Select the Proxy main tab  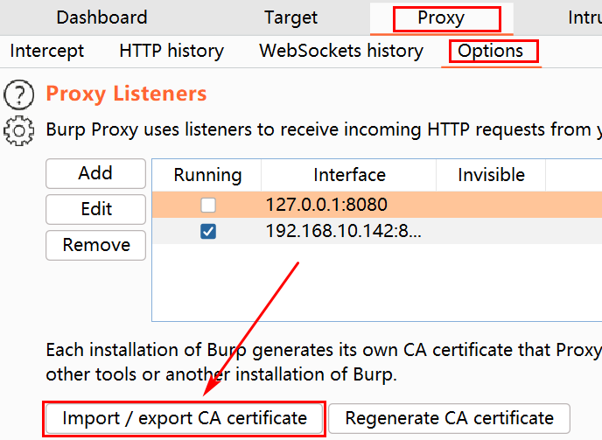[x=441, y=17]
